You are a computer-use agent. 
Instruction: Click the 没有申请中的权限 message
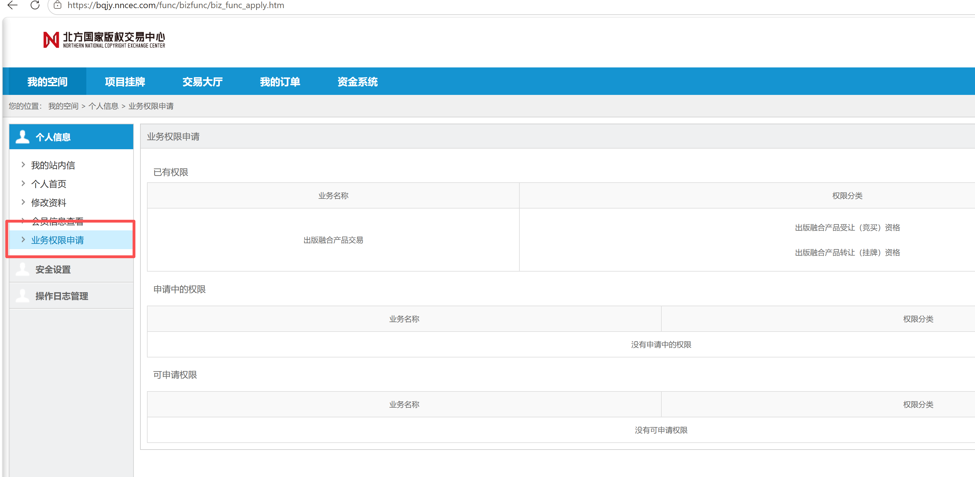(661, 345)
